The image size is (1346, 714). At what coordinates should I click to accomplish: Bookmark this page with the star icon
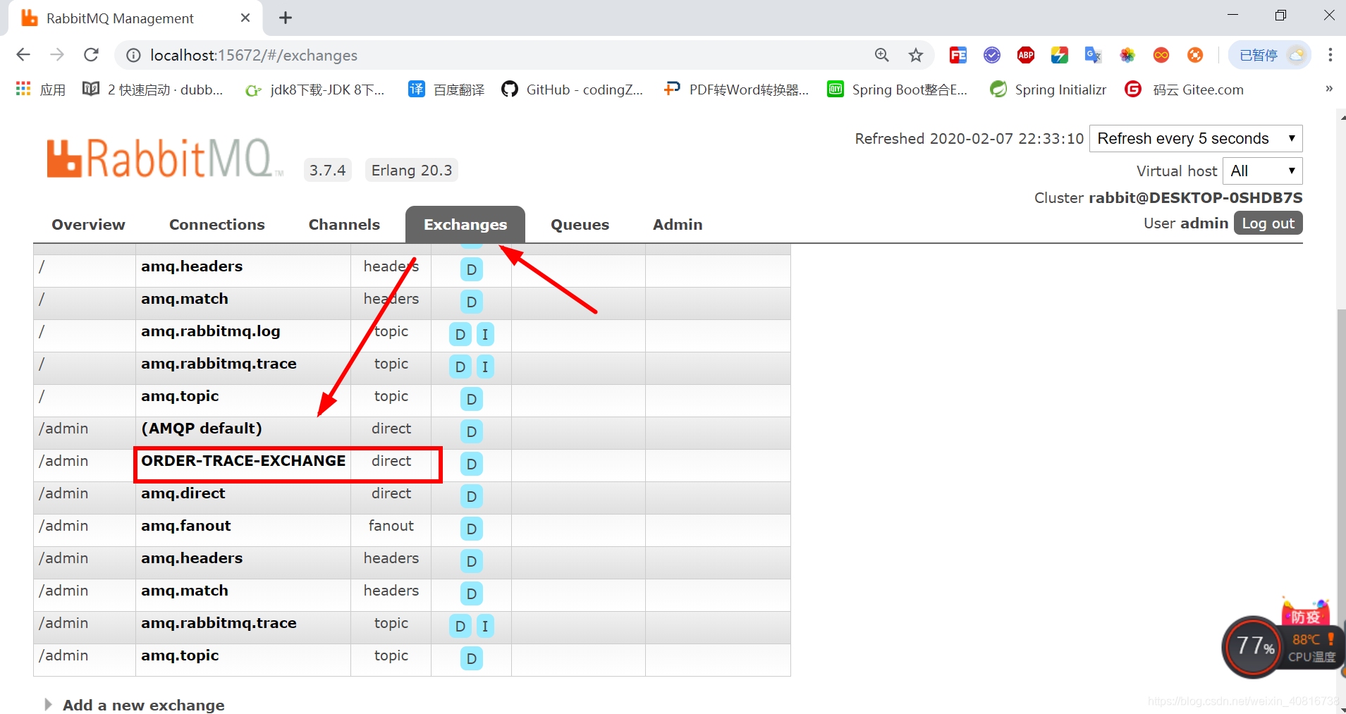click(x=915, y=55)
